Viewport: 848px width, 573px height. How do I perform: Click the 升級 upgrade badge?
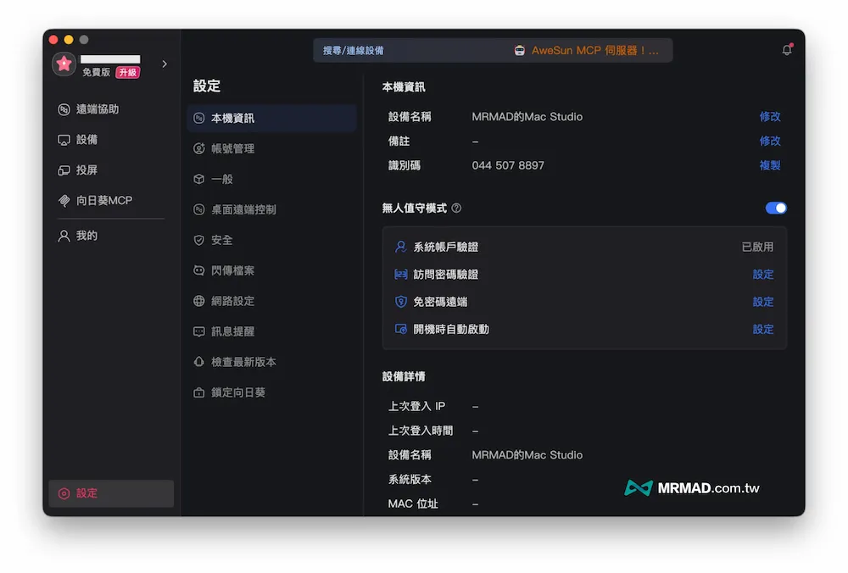point(128,72)
